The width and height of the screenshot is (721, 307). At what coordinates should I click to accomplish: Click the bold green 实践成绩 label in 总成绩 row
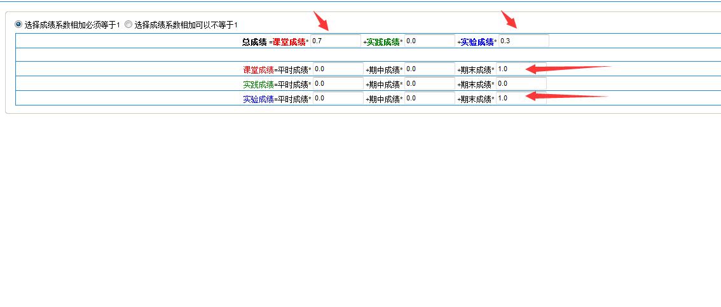[383, 42]
